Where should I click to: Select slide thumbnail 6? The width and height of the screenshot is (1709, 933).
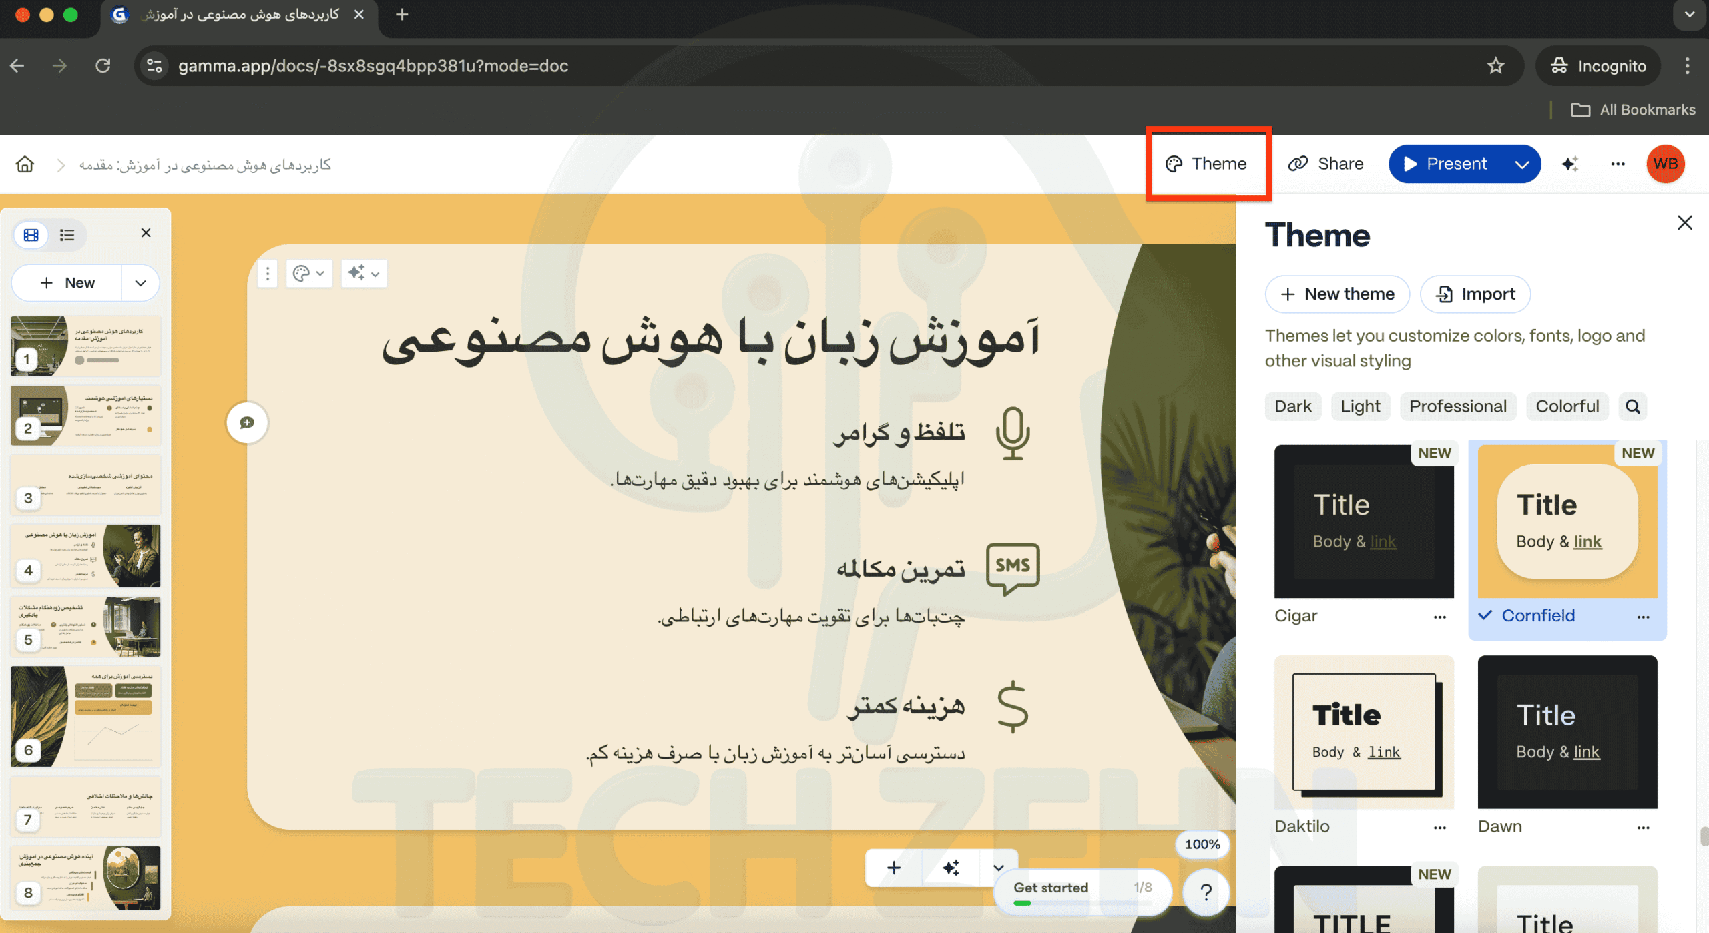point(85,716)
